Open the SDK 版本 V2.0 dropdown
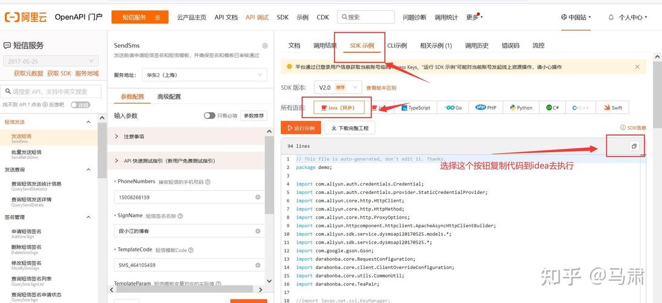 tap(338, 87)
